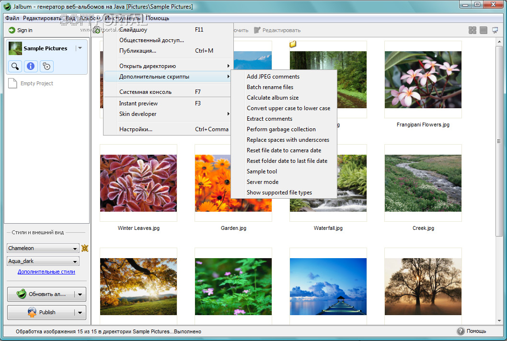
Task: Open Системная консоль from the menu
Action: click(x=168, y=92)
